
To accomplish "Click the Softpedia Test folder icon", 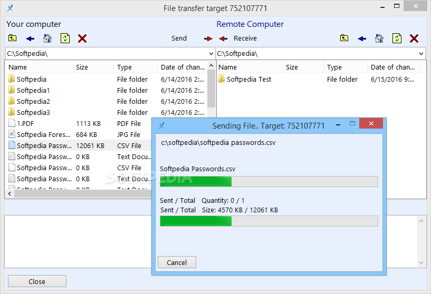I will tap(221, 79).
